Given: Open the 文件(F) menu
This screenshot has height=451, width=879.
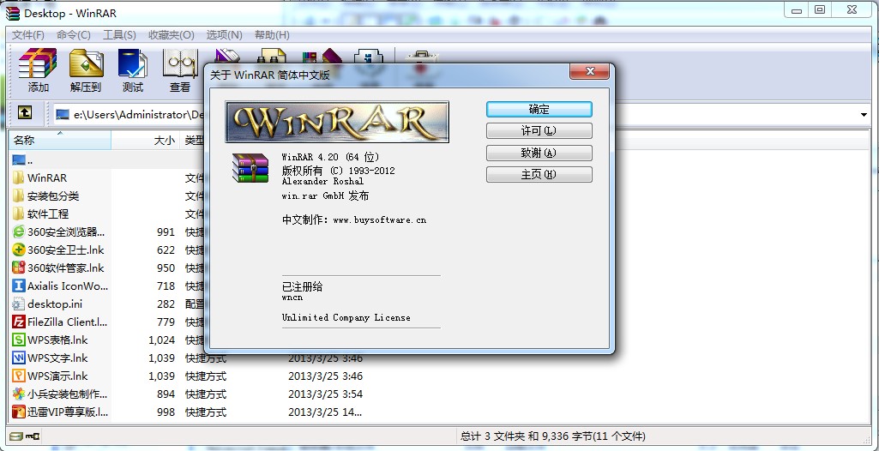Looking at the screenshot, I should [x=27, y=35].
